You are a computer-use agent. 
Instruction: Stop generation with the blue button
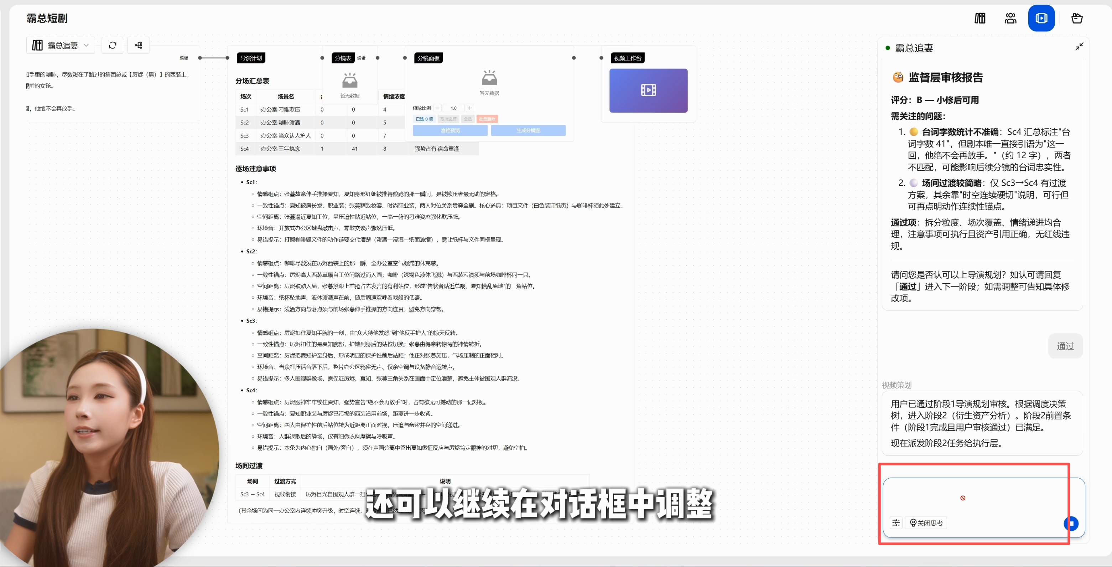(x=1071, y=523)
